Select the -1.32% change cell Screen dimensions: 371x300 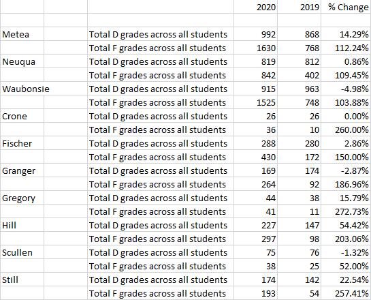click(346, 252)
